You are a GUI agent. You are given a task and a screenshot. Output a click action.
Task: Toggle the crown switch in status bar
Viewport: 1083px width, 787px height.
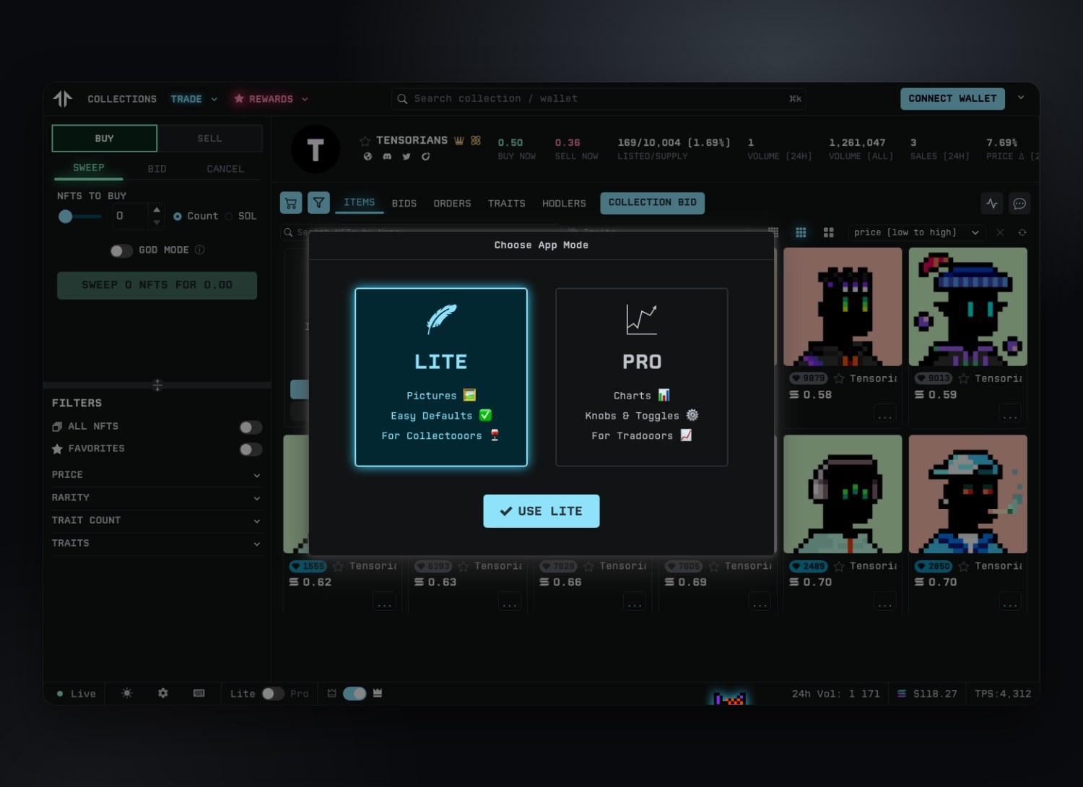[x=355, y=694]
